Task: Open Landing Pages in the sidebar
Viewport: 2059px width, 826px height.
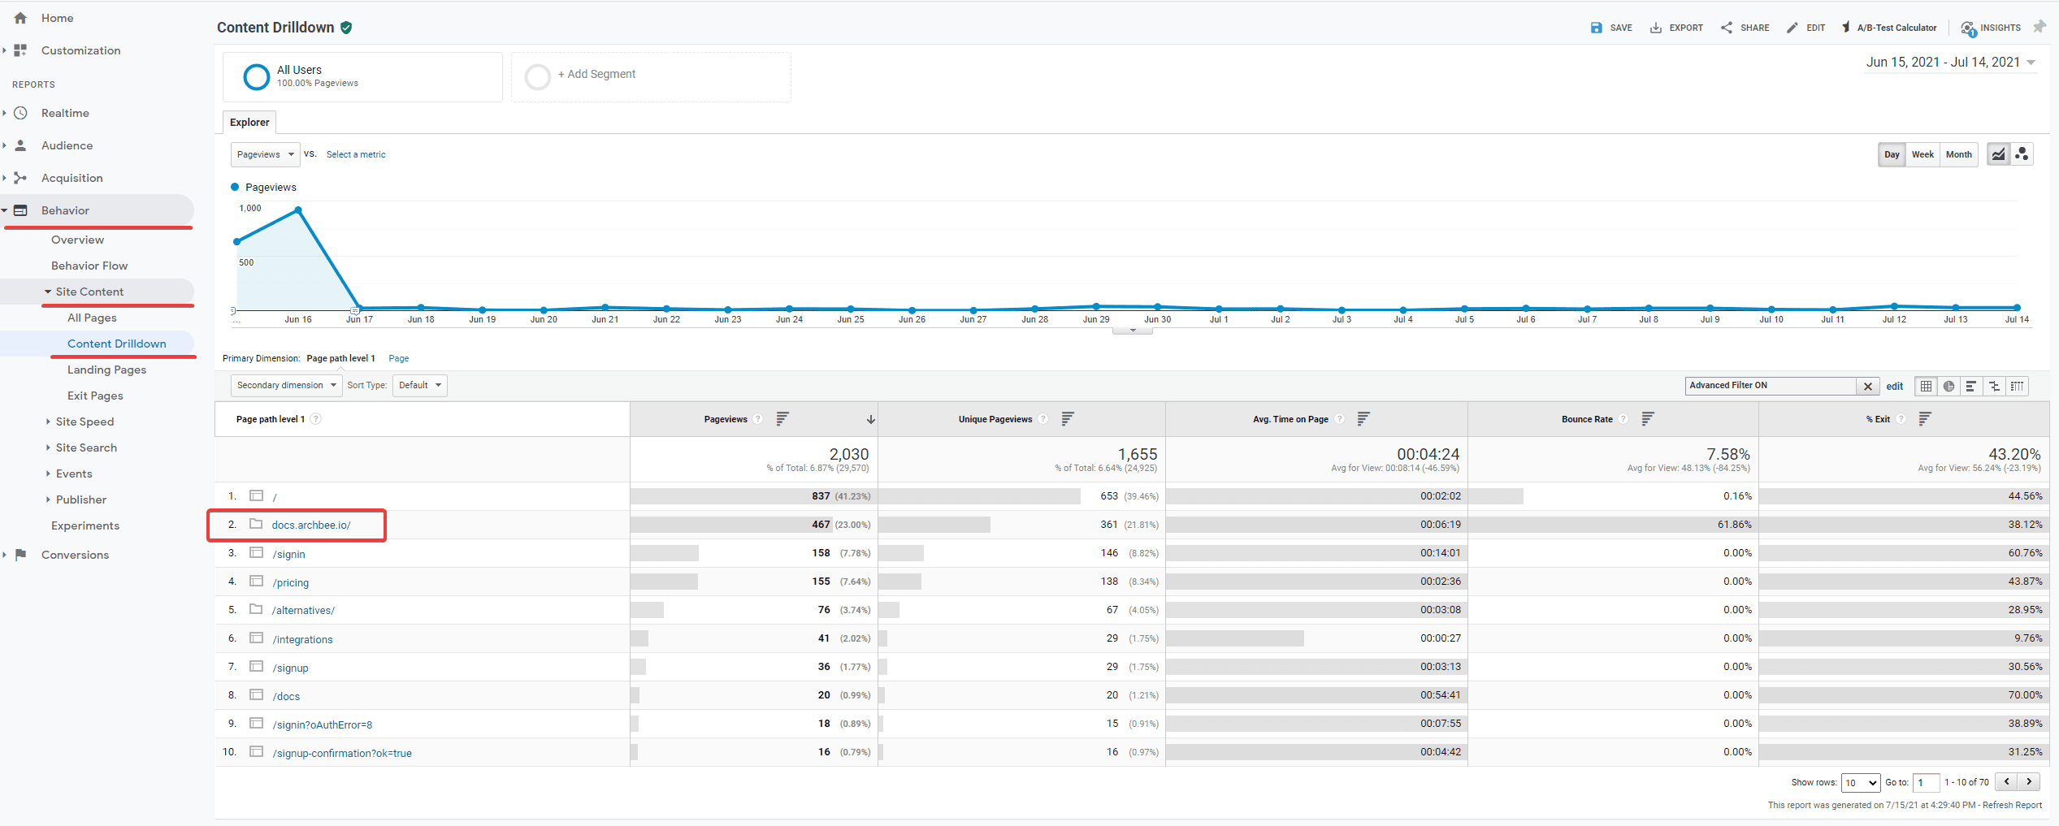Action: coord(106,370)
